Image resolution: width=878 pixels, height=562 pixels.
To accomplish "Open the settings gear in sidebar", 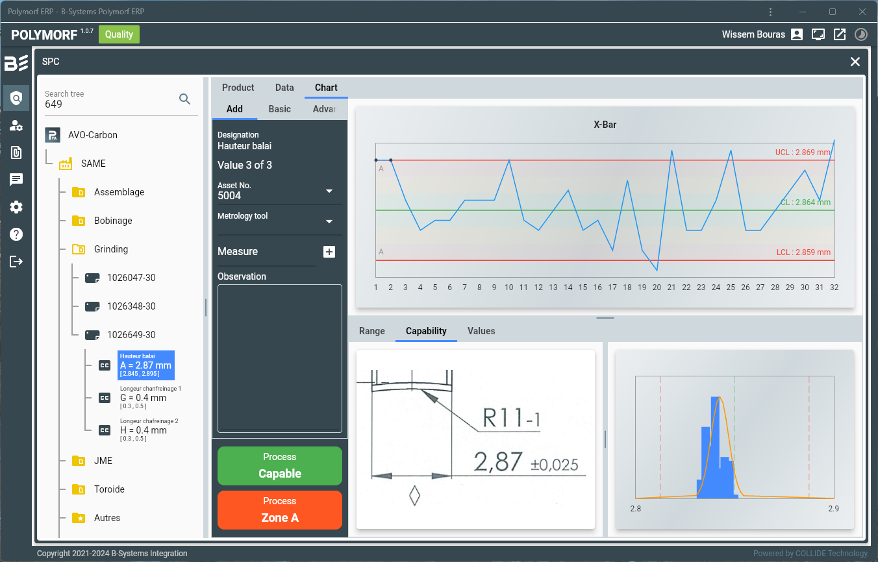I will (x=16, y=207).
